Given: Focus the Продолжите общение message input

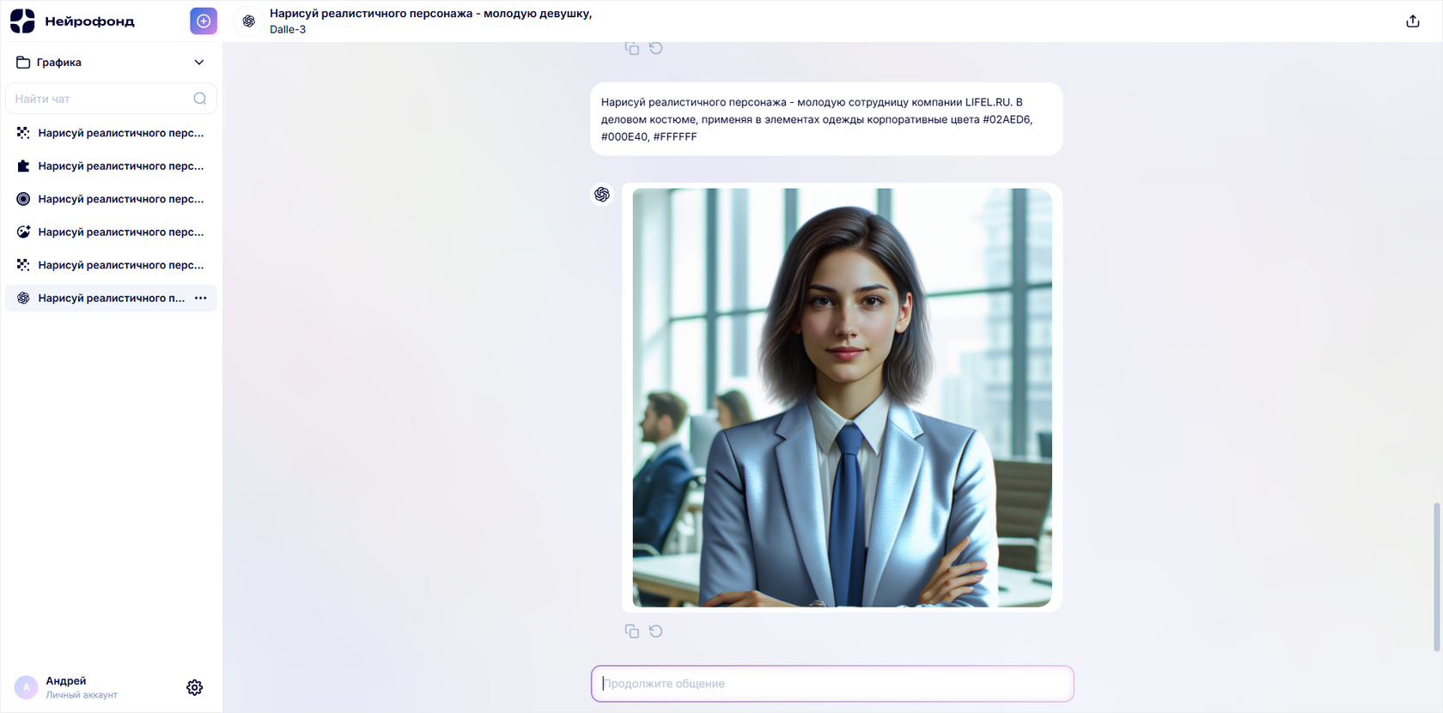Looking at the screenshot, I should click(x=832, y=684).
